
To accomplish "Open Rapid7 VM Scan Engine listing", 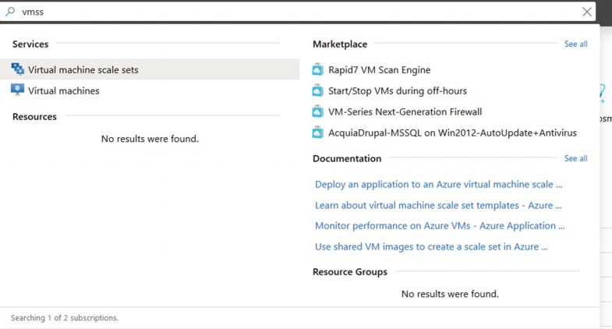I will pos(379,70).
